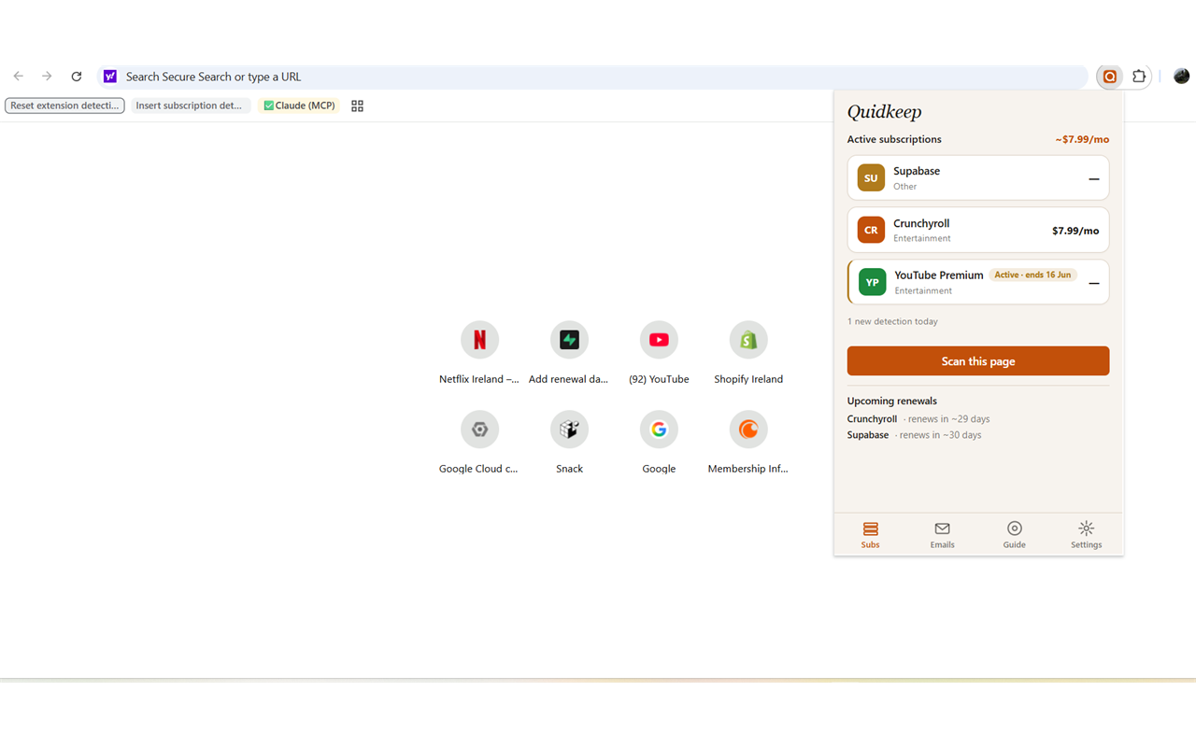1196x747 pixels.
Task: Open the Shopify Ireland shortcut
Action: click(748, 353)
